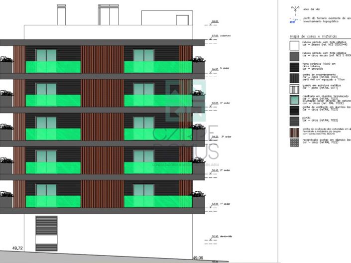Click the 49,06 ground elevation value

[198, 258]
